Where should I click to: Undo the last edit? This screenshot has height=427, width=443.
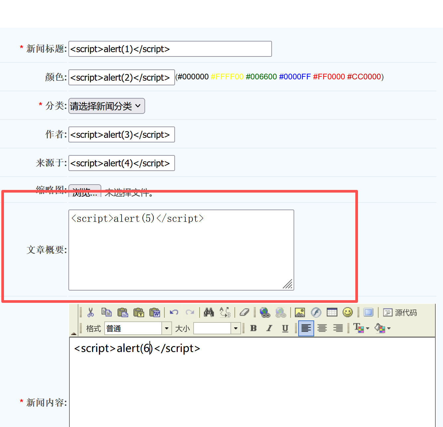pos(174,312)
